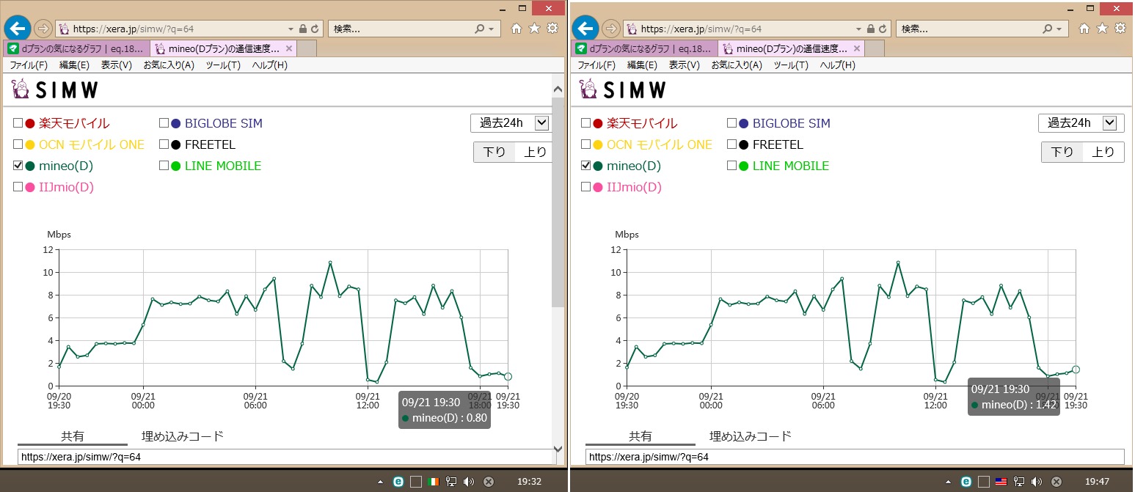Click the search magnifier icon in the left window
This screenshot has width=1135, height=492.
480,29
